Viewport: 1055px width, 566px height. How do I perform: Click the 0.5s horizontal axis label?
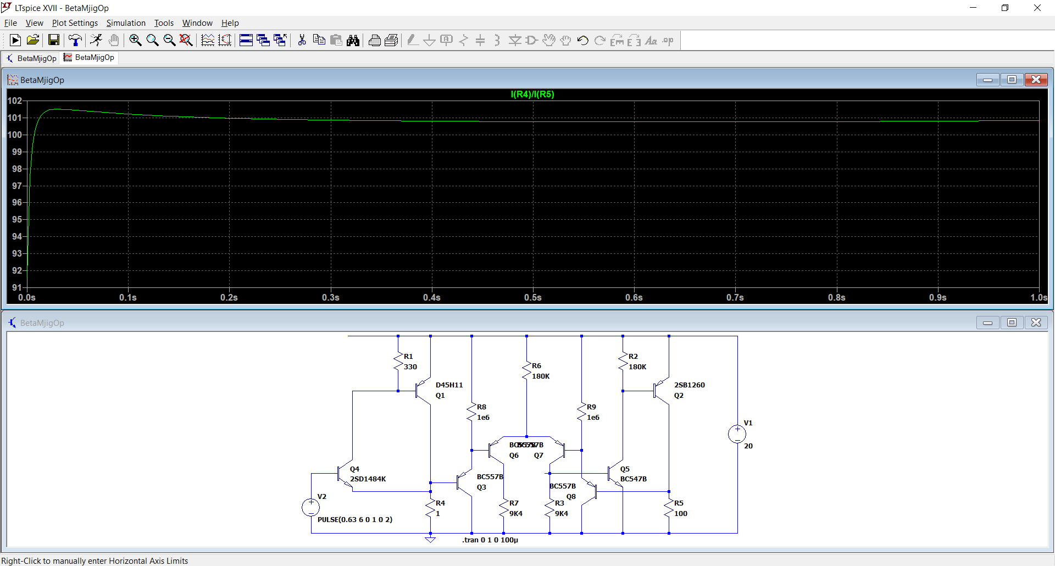(532, 297)
